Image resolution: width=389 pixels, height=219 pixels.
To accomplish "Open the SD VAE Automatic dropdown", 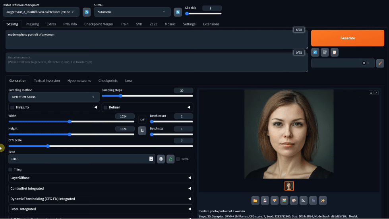I will point(132,12).
